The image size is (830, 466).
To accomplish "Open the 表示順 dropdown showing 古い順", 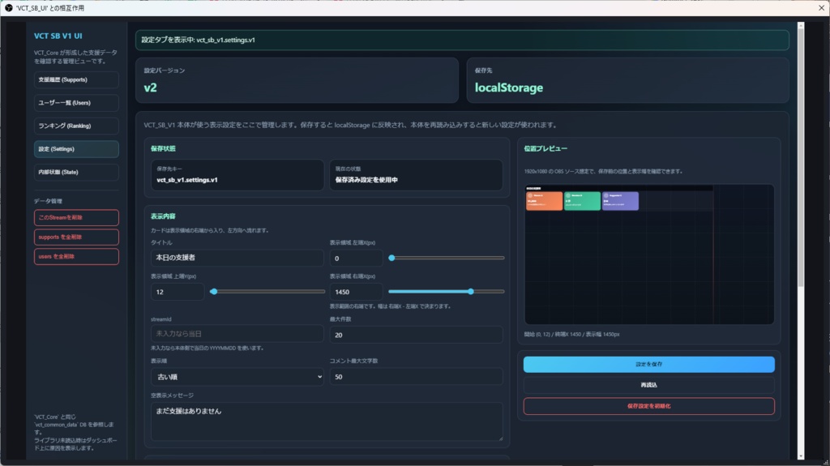I will (x=237, y=377).
